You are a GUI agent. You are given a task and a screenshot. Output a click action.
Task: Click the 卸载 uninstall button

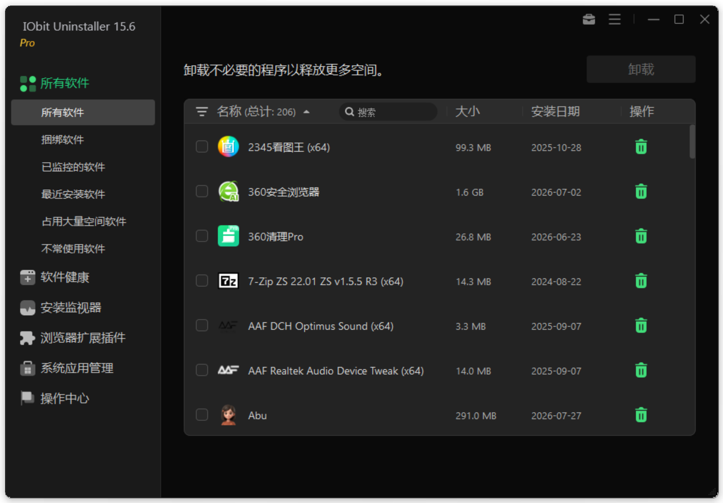pos(641,69)
